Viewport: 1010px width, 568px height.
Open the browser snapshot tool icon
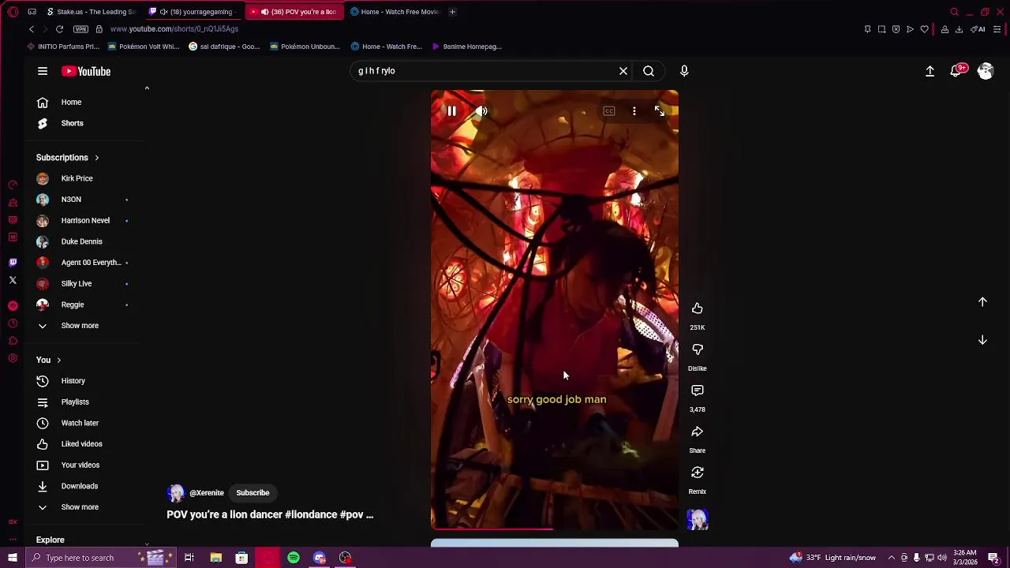[881, 29]
